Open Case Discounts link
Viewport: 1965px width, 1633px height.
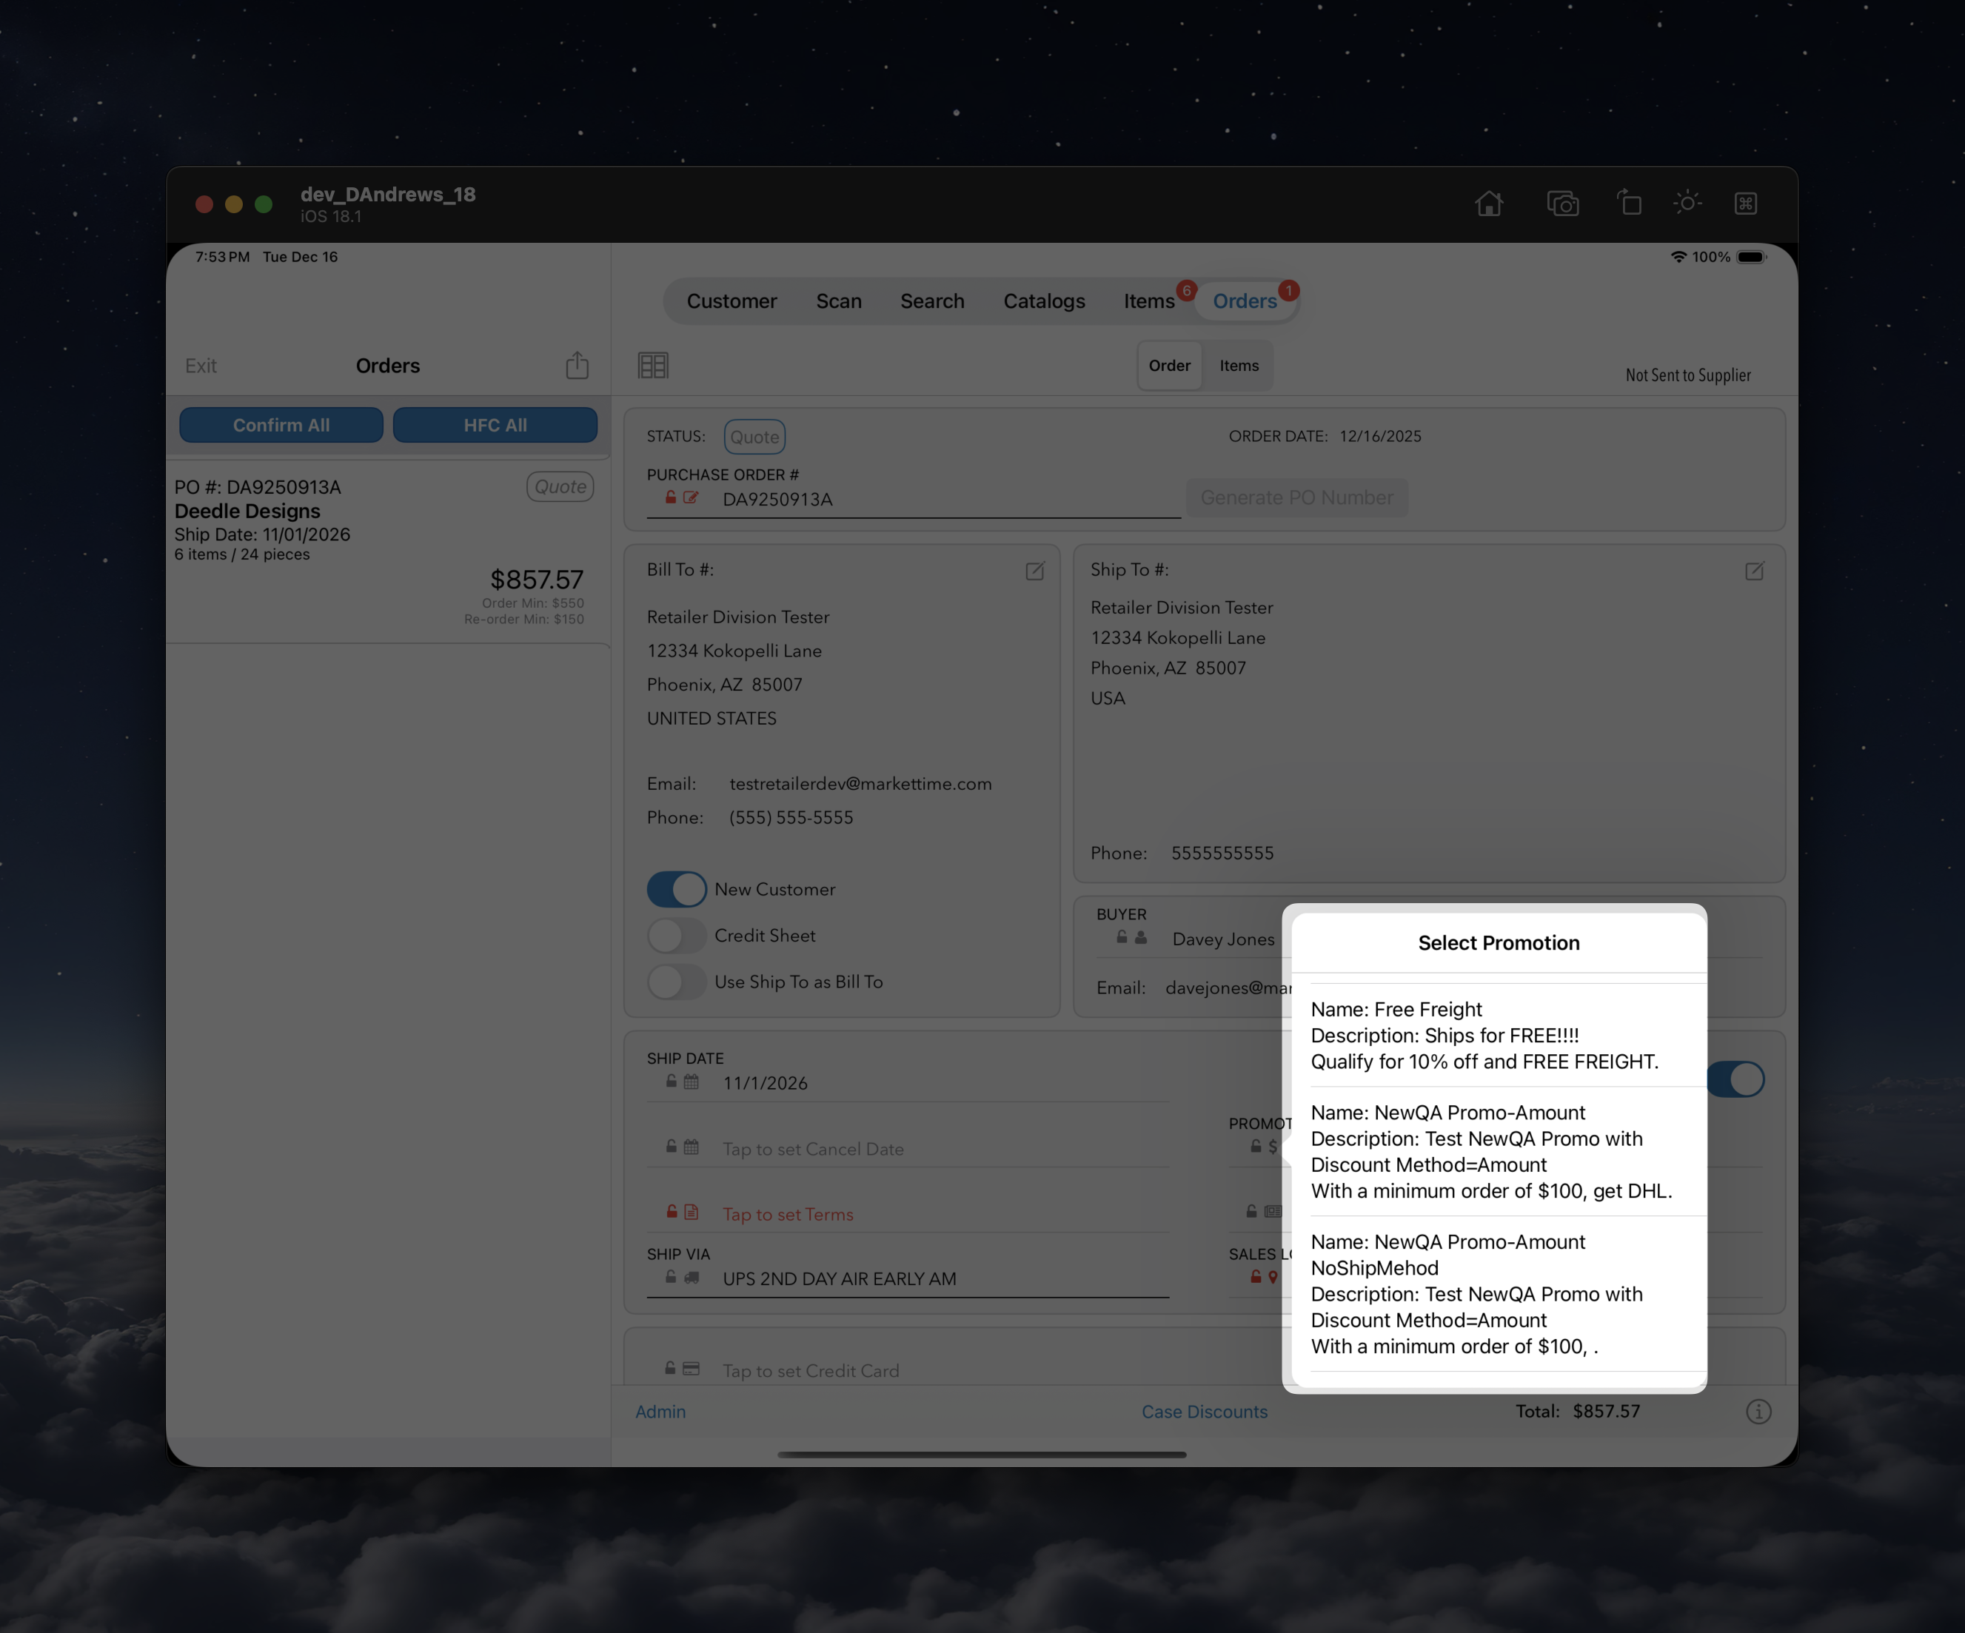pyautogui.click(x=1205, y=1412)
